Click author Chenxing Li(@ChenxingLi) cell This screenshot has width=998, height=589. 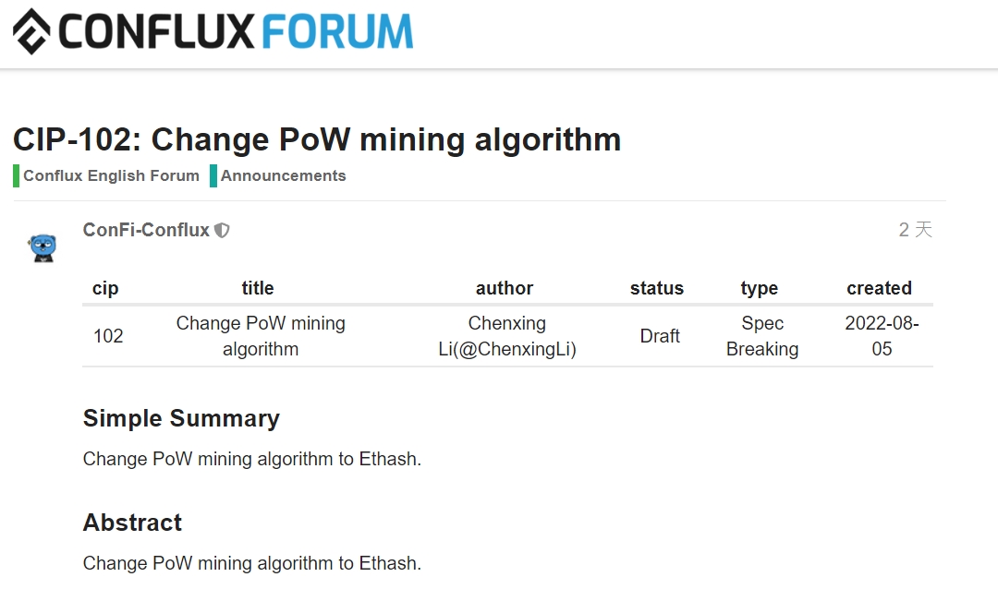[507, 336]
